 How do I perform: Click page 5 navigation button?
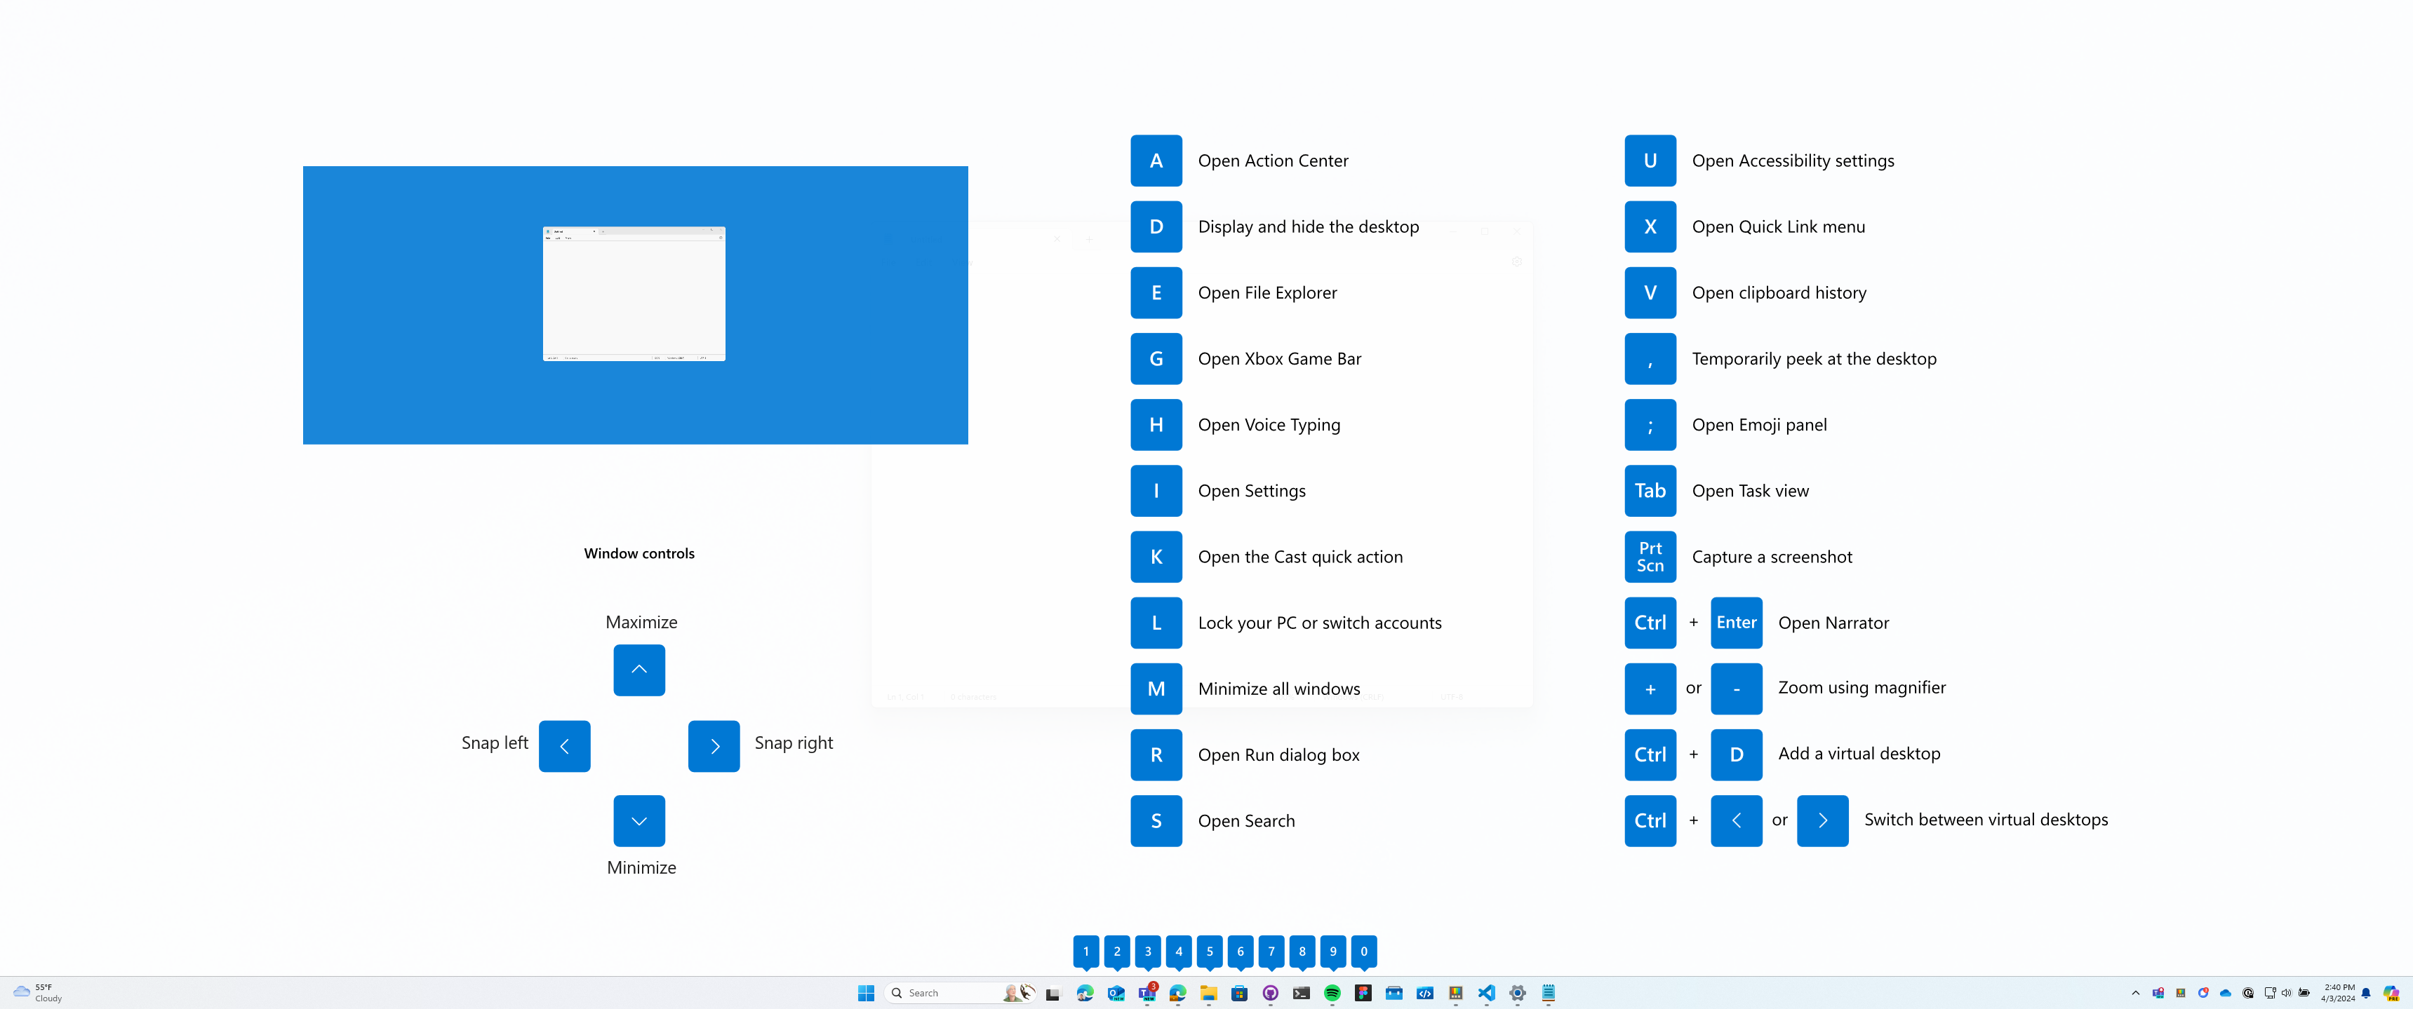(x=1210, y=952)
